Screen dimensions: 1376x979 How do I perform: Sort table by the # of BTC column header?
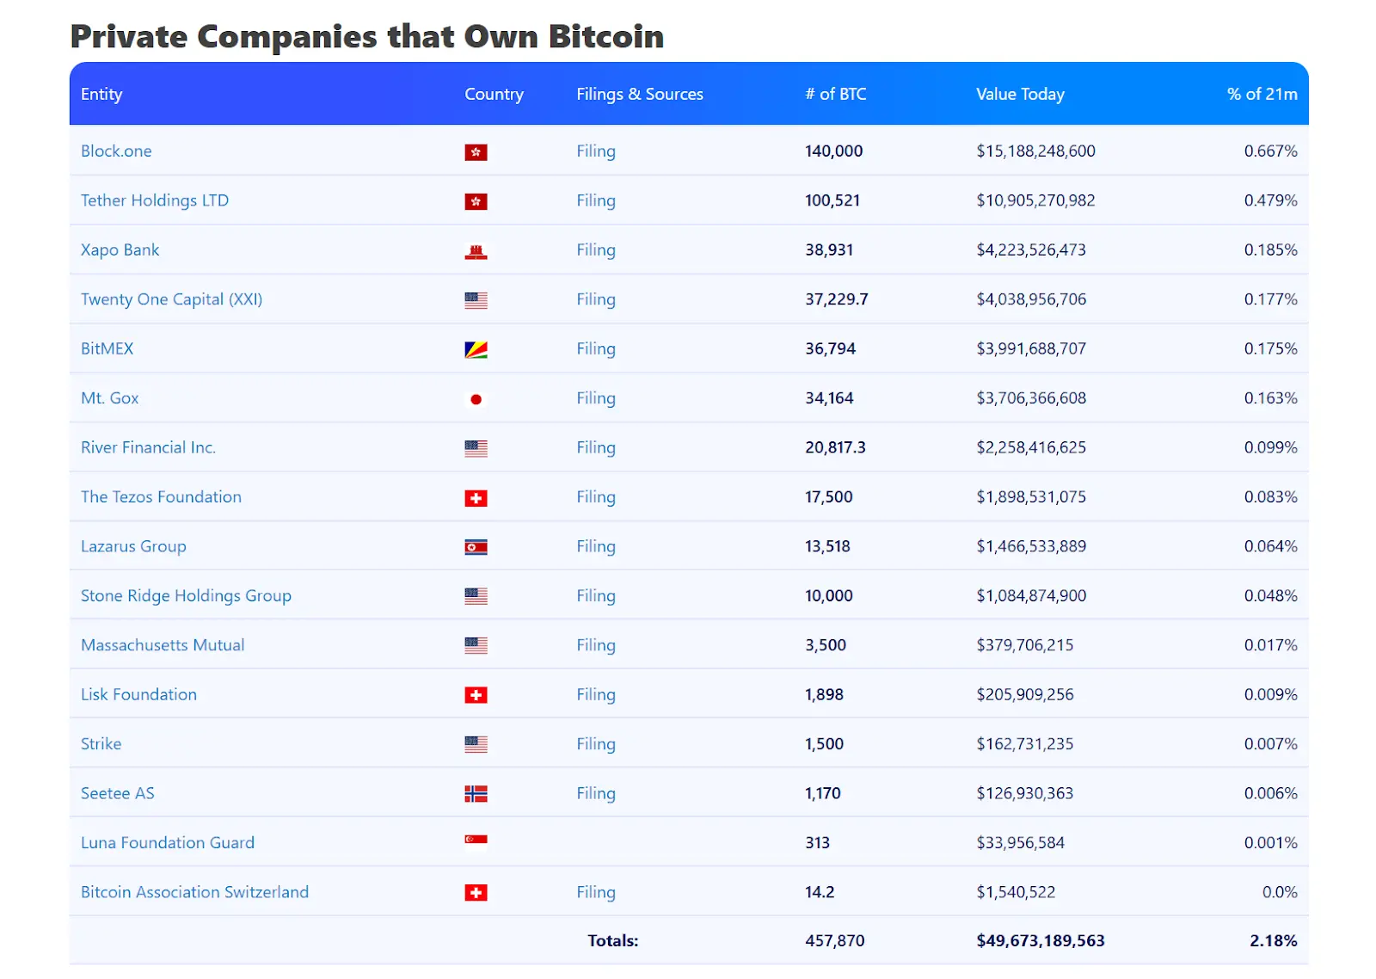point(835,94)
